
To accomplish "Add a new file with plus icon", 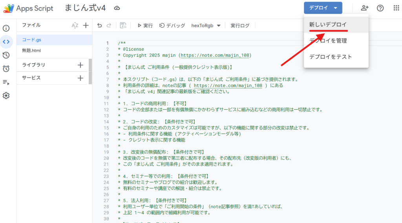I will point(86,26).
